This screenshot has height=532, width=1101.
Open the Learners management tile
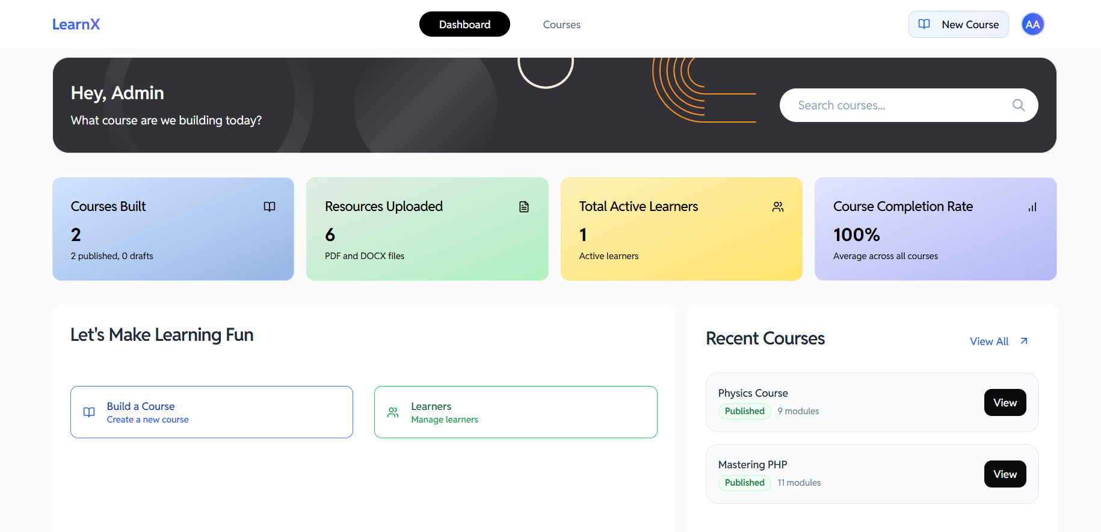[515, 412]
